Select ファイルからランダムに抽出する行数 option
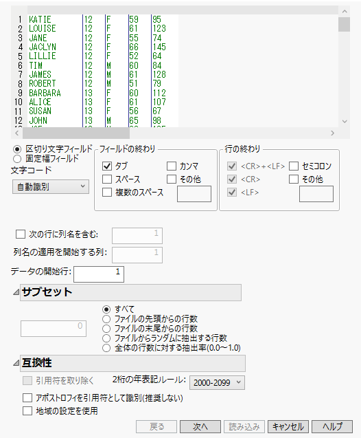 (106, 338)
